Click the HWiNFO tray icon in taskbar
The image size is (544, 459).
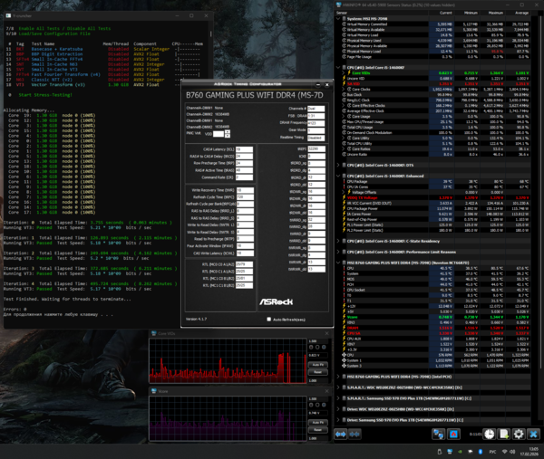click(450, 452)
